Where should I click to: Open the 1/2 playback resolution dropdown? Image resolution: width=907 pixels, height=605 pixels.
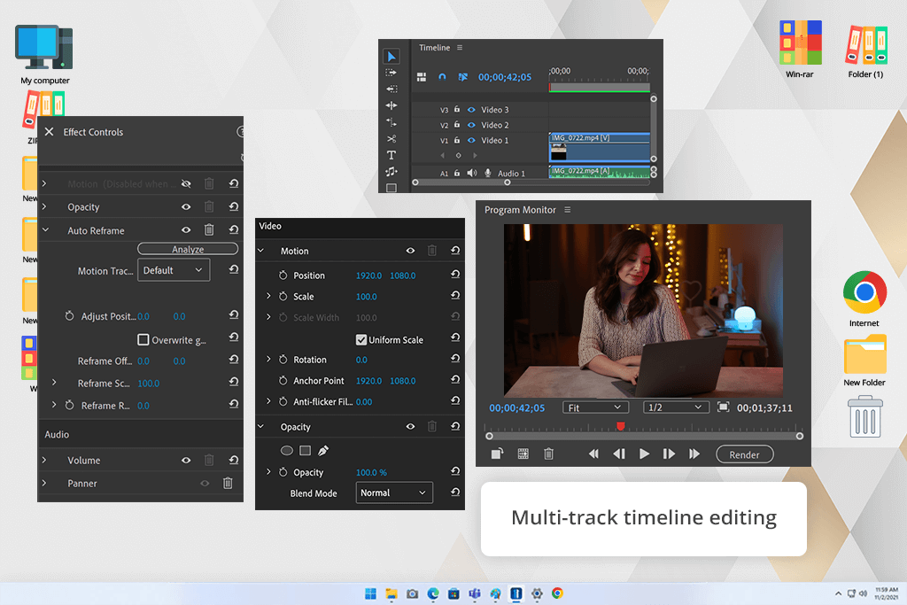[676, 407]
